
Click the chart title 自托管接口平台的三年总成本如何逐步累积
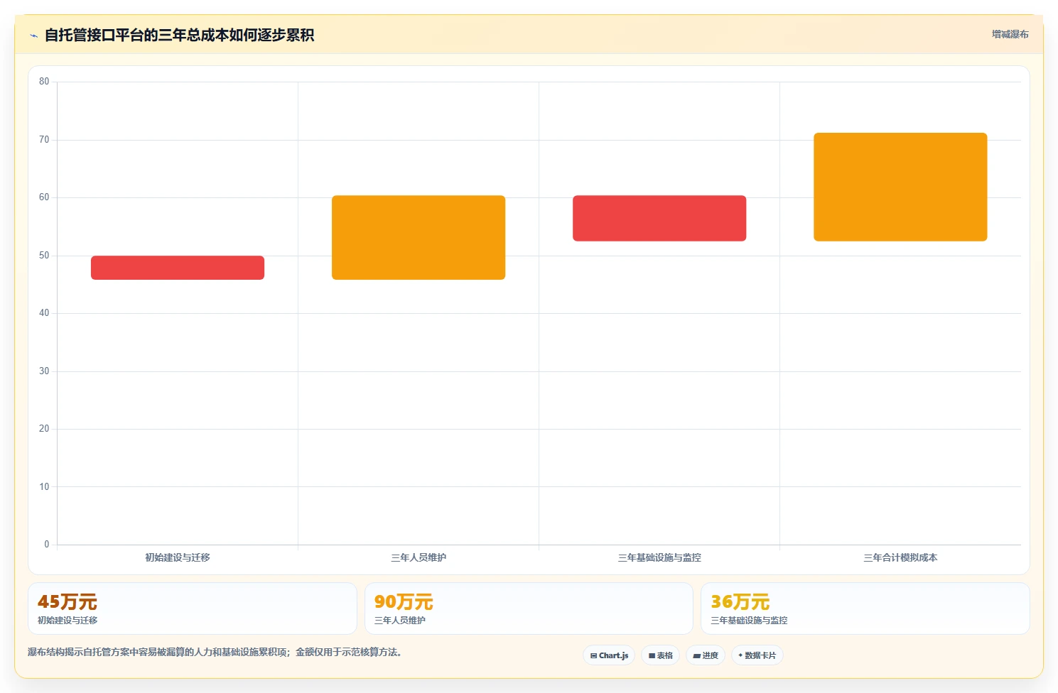tap(179, 35)
